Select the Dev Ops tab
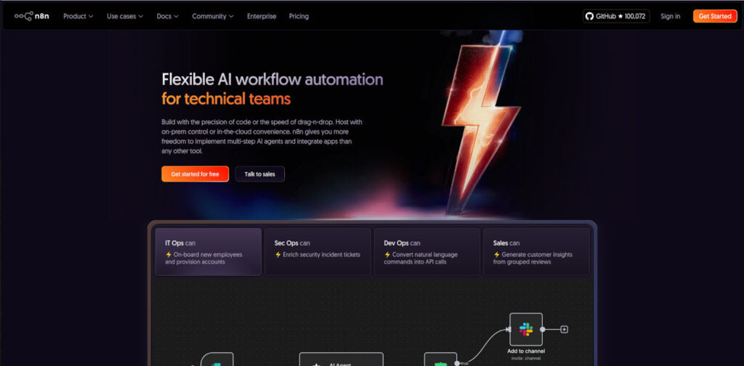 coord(426,252)
